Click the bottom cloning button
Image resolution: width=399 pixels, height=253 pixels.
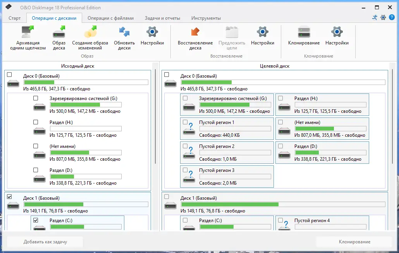[354, 242]
